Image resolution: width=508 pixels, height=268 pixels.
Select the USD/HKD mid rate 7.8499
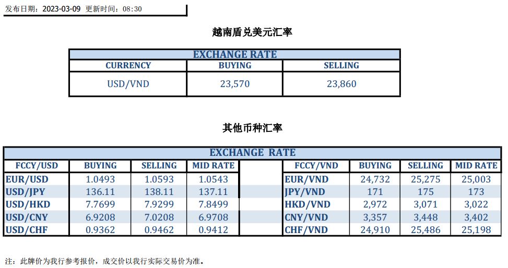pos(214,204)
